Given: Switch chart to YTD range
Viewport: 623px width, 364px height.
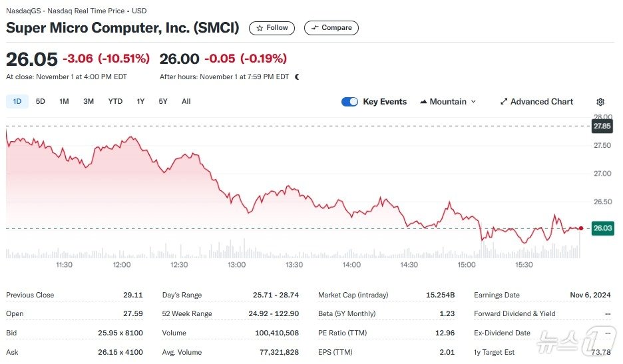Looking at the screenshot, I should [115, 101].
